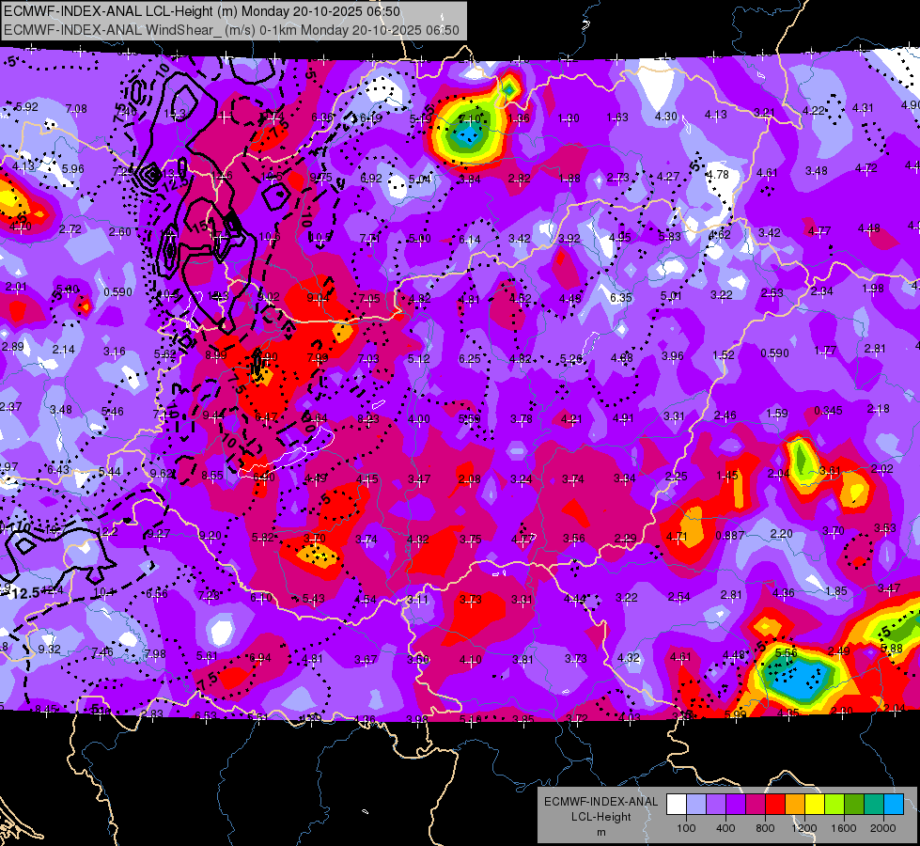Click the wind shear value '1.63'
Viewport: 920px width, 846px height.
tap(617, 117)
